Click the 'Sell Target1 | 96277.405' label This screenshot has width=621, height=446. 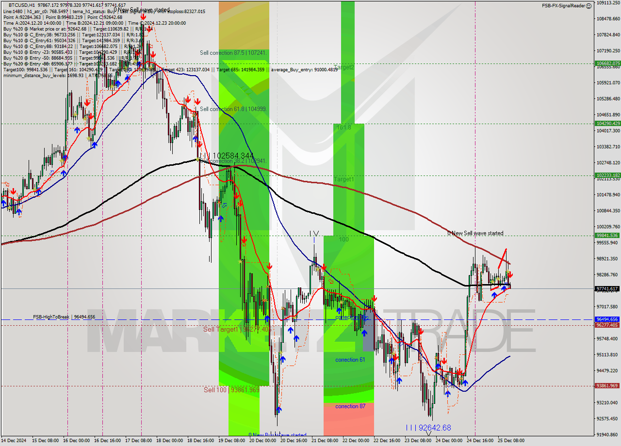[x=236, y=329]
